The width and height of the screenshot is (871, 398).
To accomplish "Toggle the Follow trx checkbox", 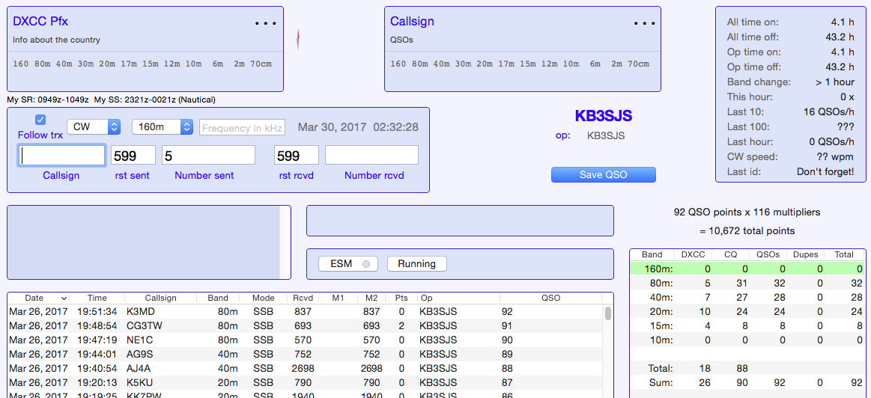I will point(40,120).
